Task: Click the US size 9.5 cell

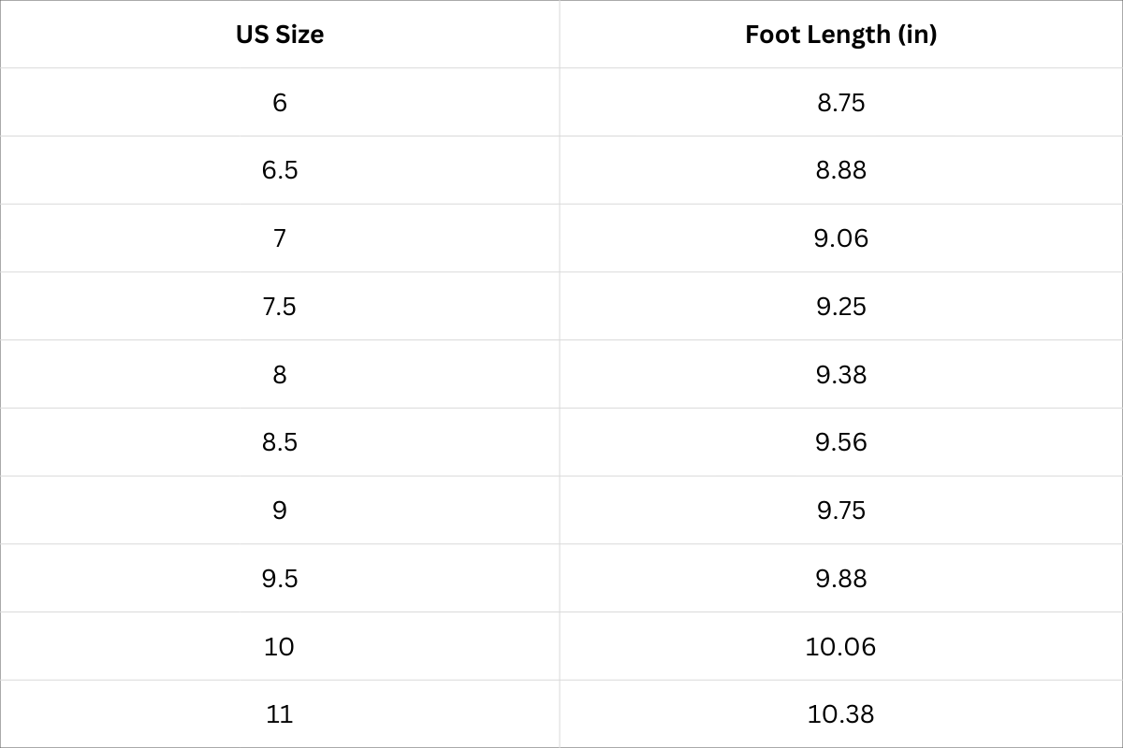Action: 280,579
